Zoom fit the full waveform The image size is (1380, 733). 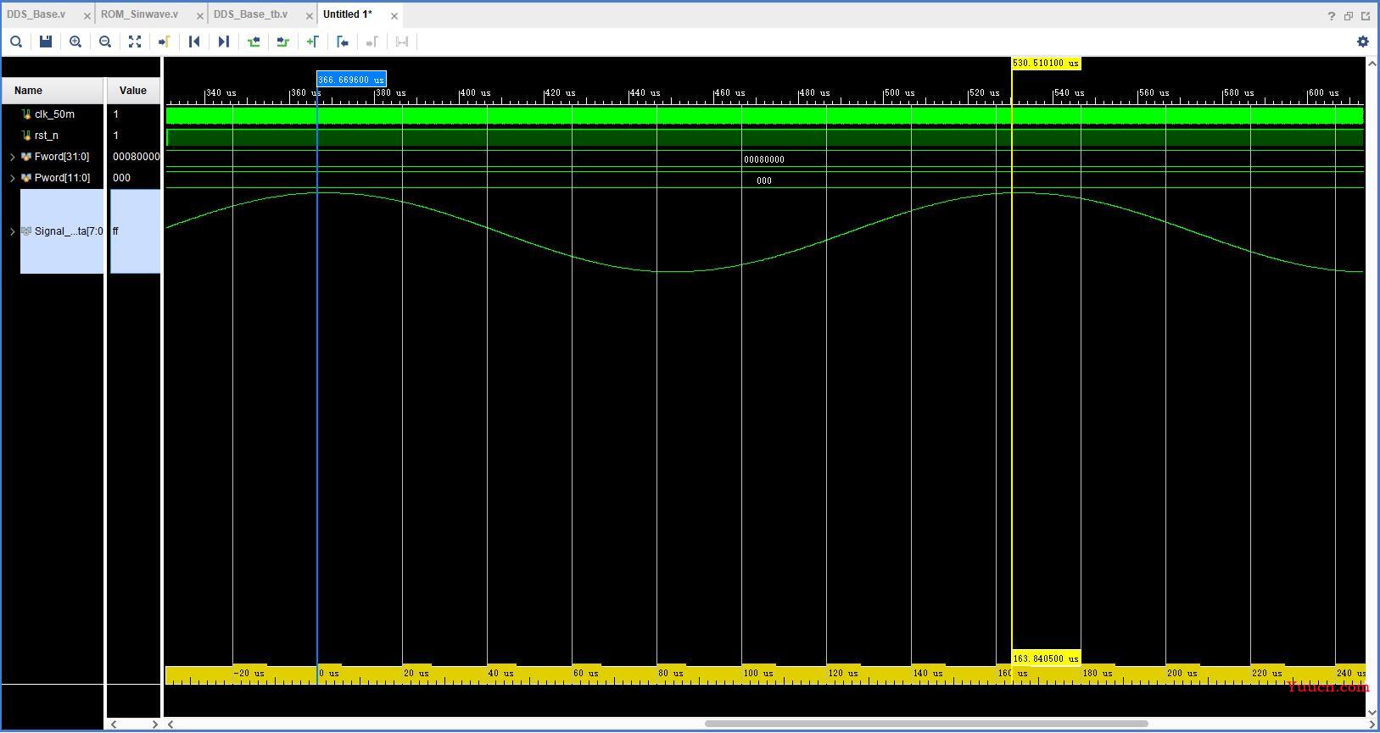135,42
